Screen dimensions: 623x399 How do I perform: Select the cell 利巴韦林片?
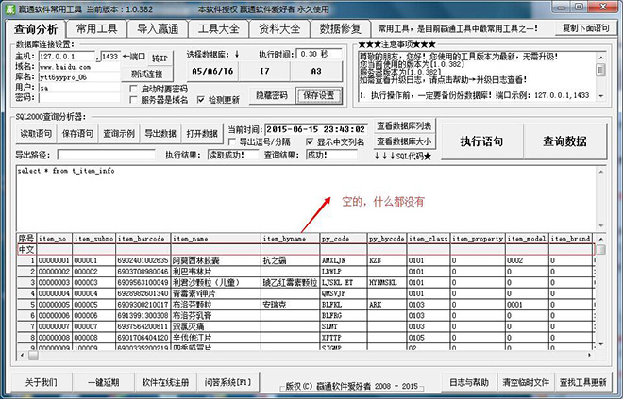coord(216,272)
